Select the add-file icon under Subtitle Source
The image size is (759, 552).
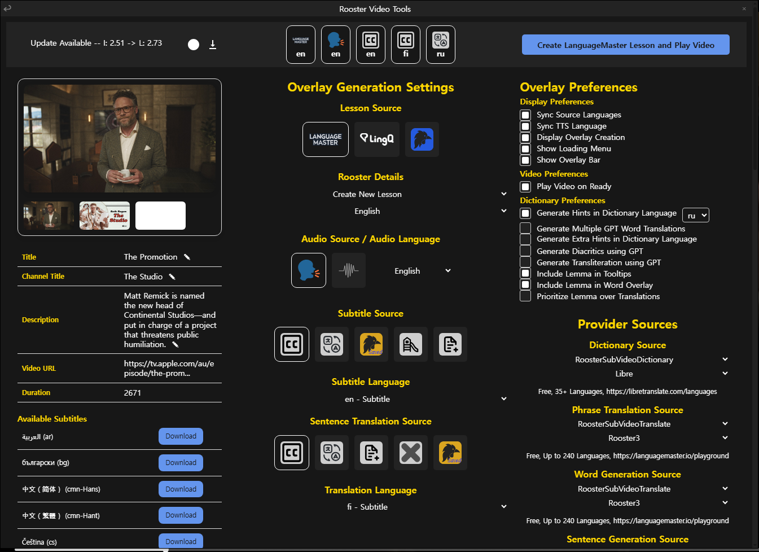click(450, 344)
